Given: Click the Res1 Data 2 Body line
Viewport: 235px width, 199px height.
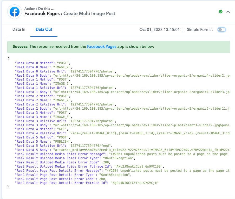Looking at the screenshot, I should coord(122,108).
